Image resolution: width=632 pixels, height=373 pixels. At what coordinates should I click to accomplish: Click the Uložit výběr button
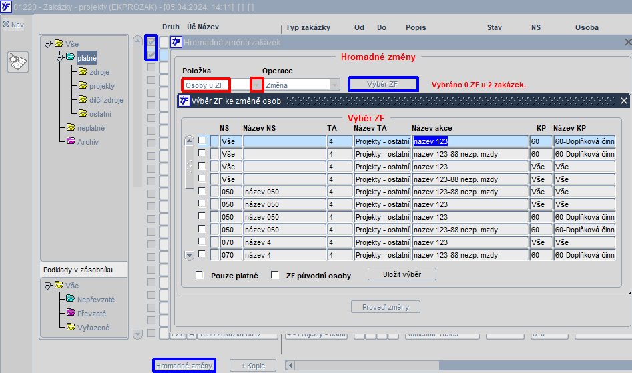pyautogui.click(x=402, y=274)
